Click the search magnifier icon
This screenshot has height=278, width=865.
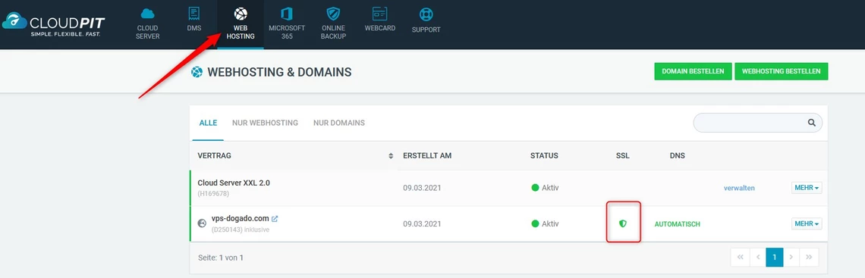tap(811, 123)
